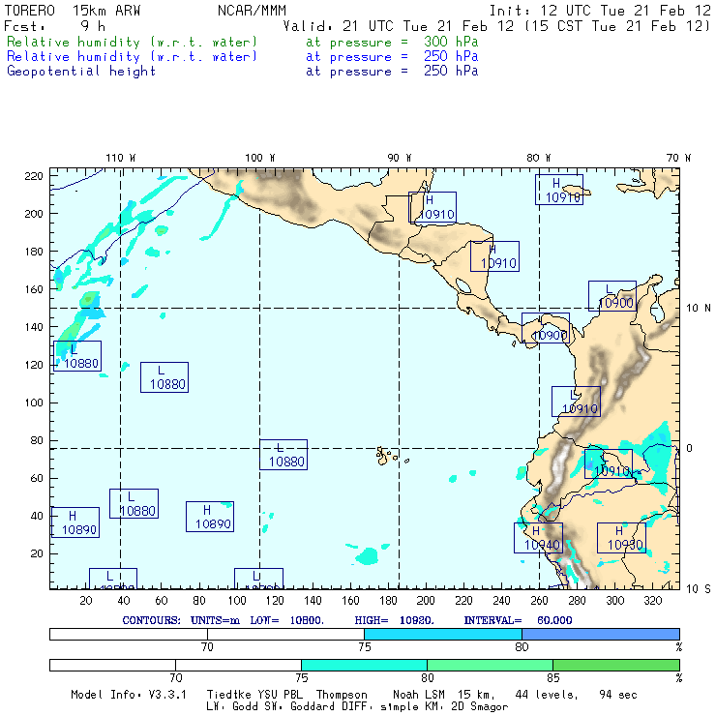Click the "Fcst: 9 h" forecast hour text
This screenshot has height=716, width=716.
point(54,26)
